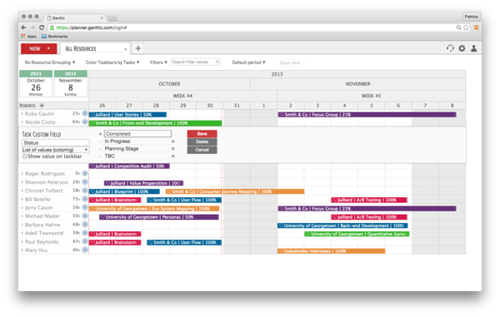500x317 pixels.
Task: Click the add-task circle icon for Mary Hsu
Action: pyautogui.click(x=85, y=250)
